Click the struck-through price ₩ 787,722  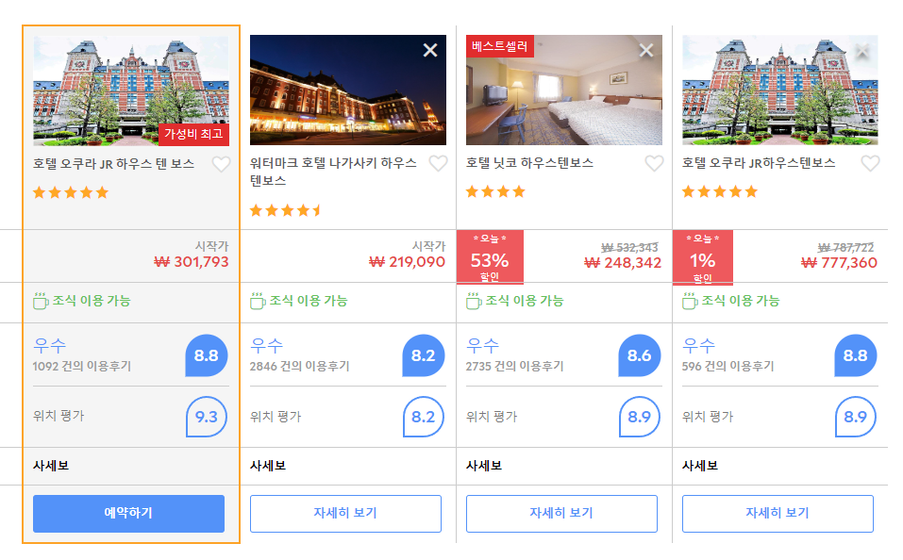point(846,248)
